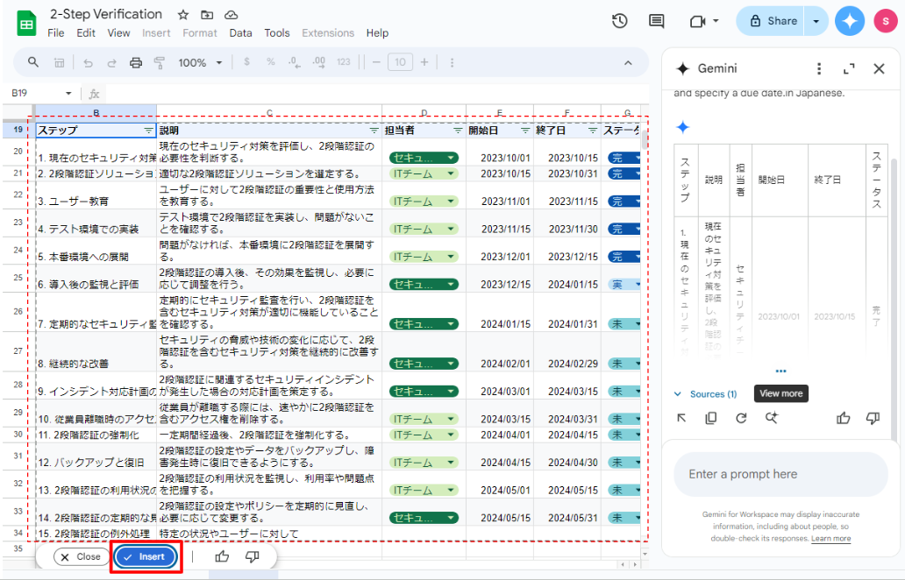Image resolution: width=905 pixels, height=580 pixels.
Task: Open the View menu
Action: pos(118,33)
